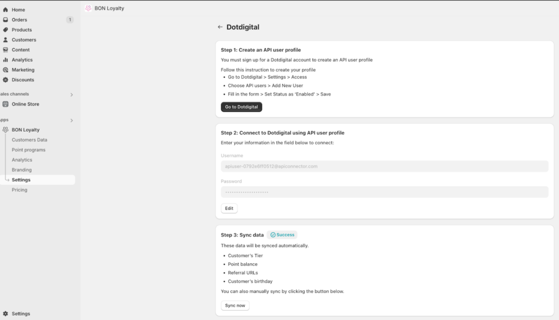Click the Discounts badge icon
559x320 pixels.
coord(5,80)
